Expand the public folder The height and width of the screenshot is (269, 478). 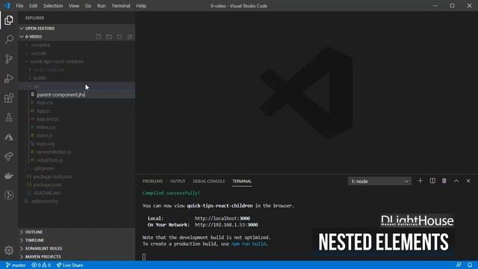pos(76,78)
